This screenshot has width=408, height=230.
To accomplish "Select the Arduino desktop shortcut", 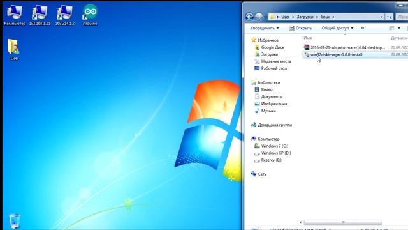I will (90, 15).
